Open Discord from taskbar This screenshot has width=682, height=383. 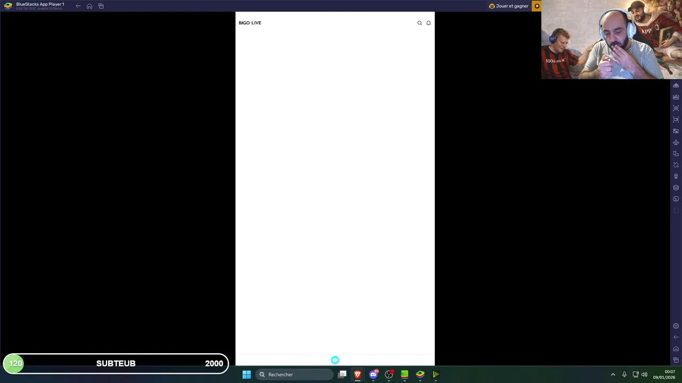(374, 374)
